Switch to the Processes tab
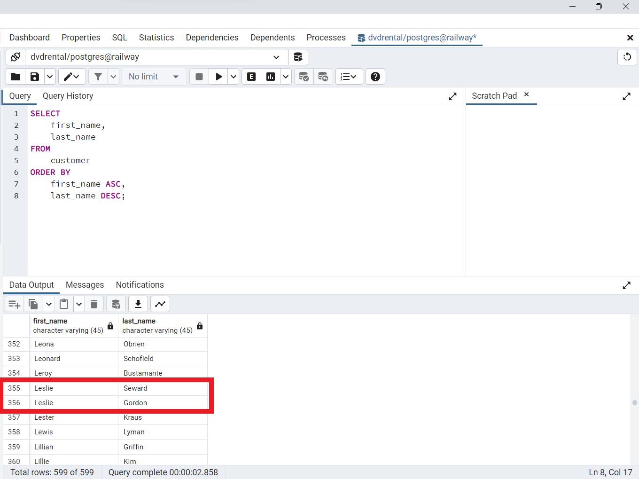This screenshot has height=479, width=639. tap(326, 38)
